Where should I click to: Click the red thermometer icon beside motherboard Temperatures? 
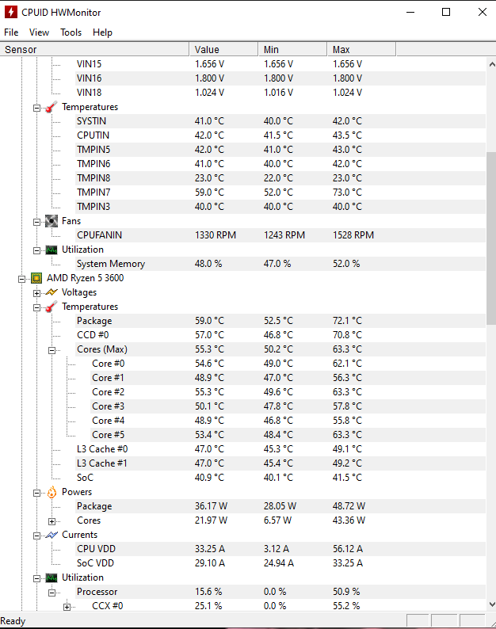click(x=52, y=107)
